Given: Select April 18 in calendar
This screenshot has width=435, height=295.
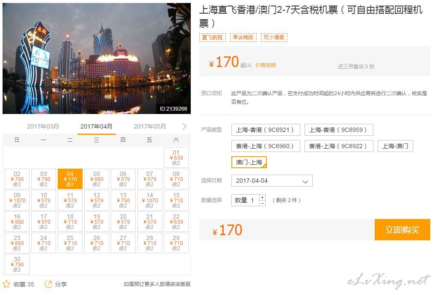Looking at the screenshot, I should click(x=70, y=222).
